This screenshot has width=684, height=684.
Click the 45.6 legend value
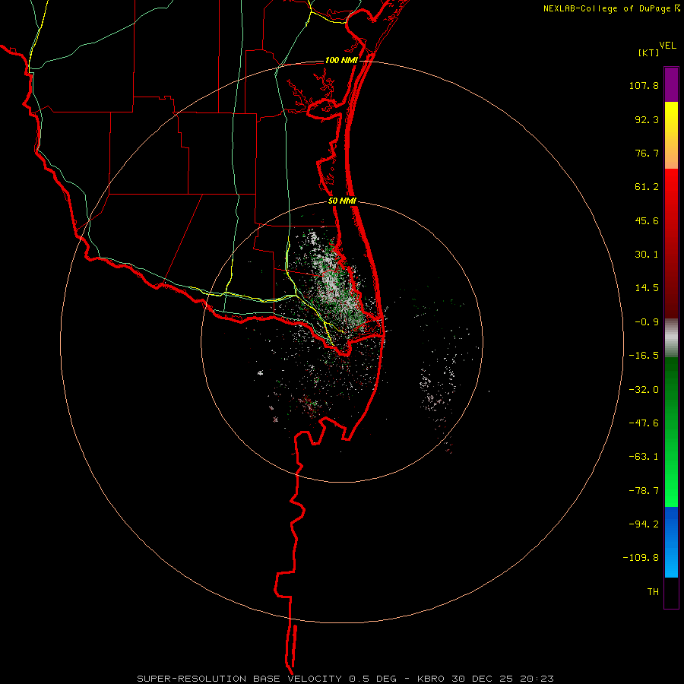[x=647, y=220]
